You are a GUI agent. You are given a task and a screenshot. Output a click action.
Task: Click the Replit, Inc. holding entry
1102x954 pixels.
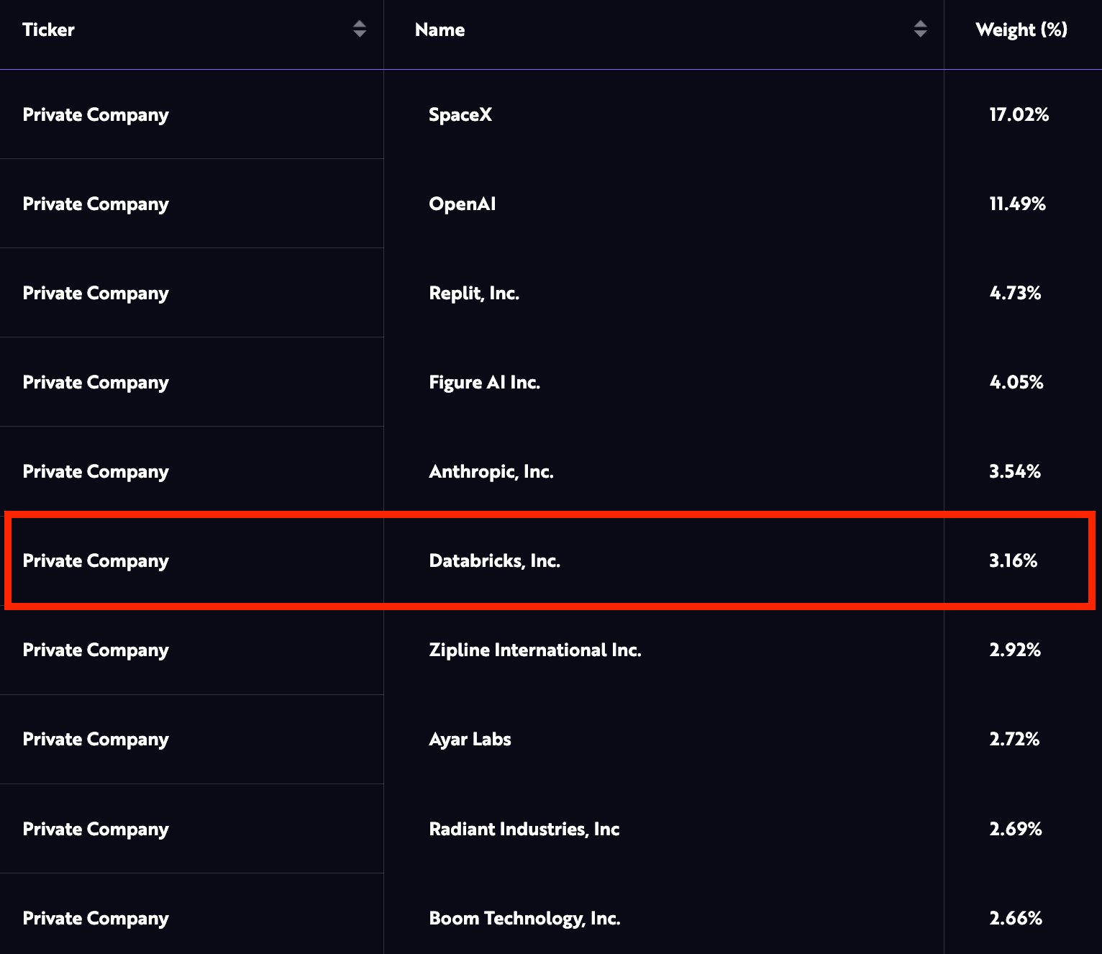(x=474, y=293)
